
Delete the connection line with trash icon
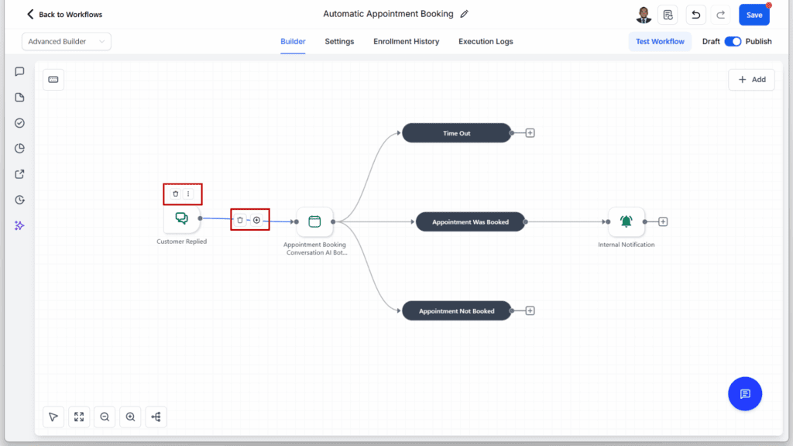[240, 220]
